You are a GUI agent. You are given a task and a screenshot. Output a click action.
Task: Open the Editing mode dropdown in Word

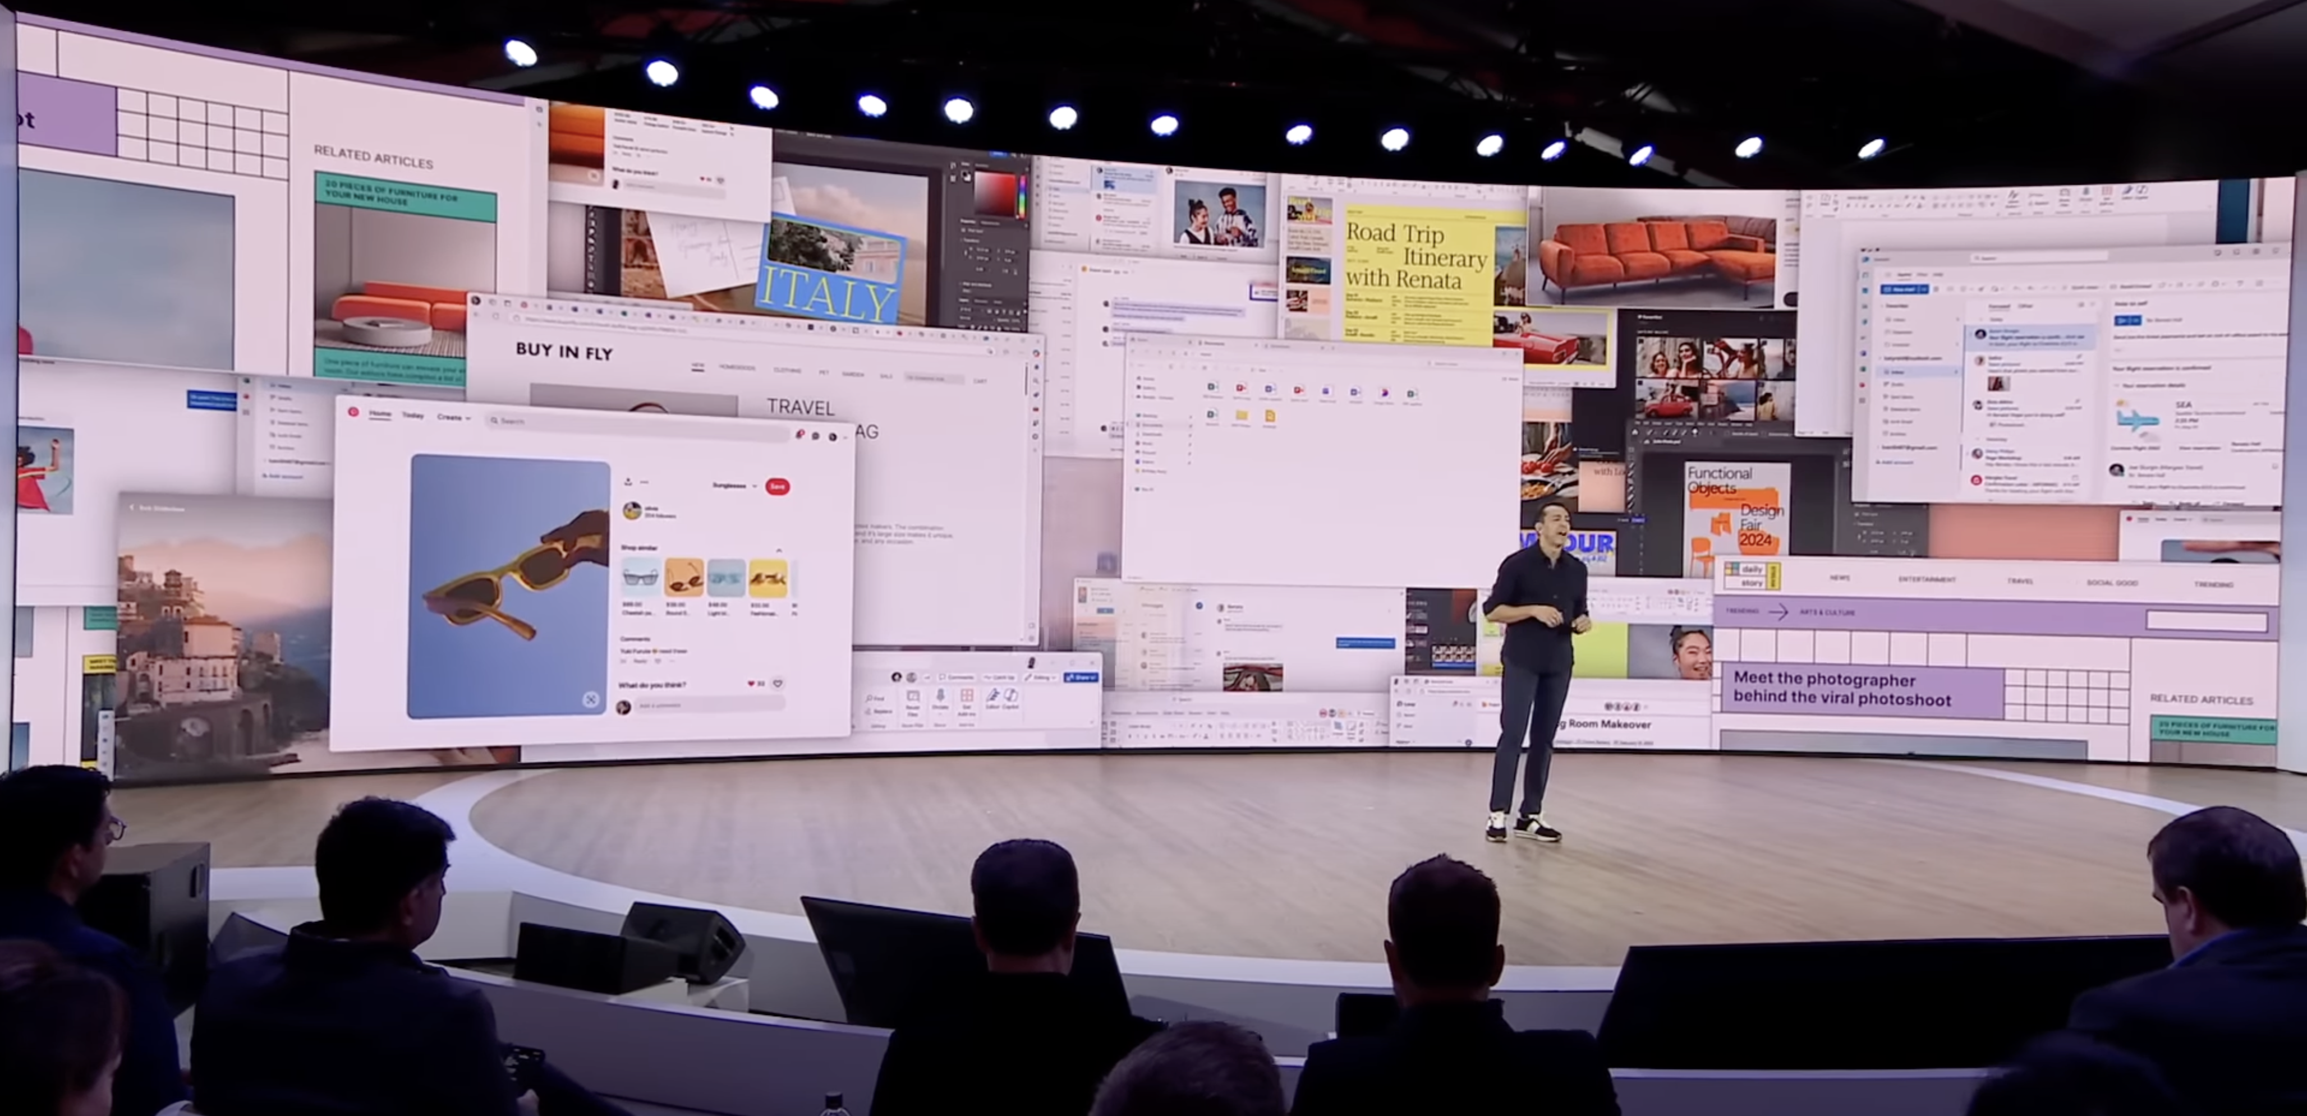[x=1041, y=677]
